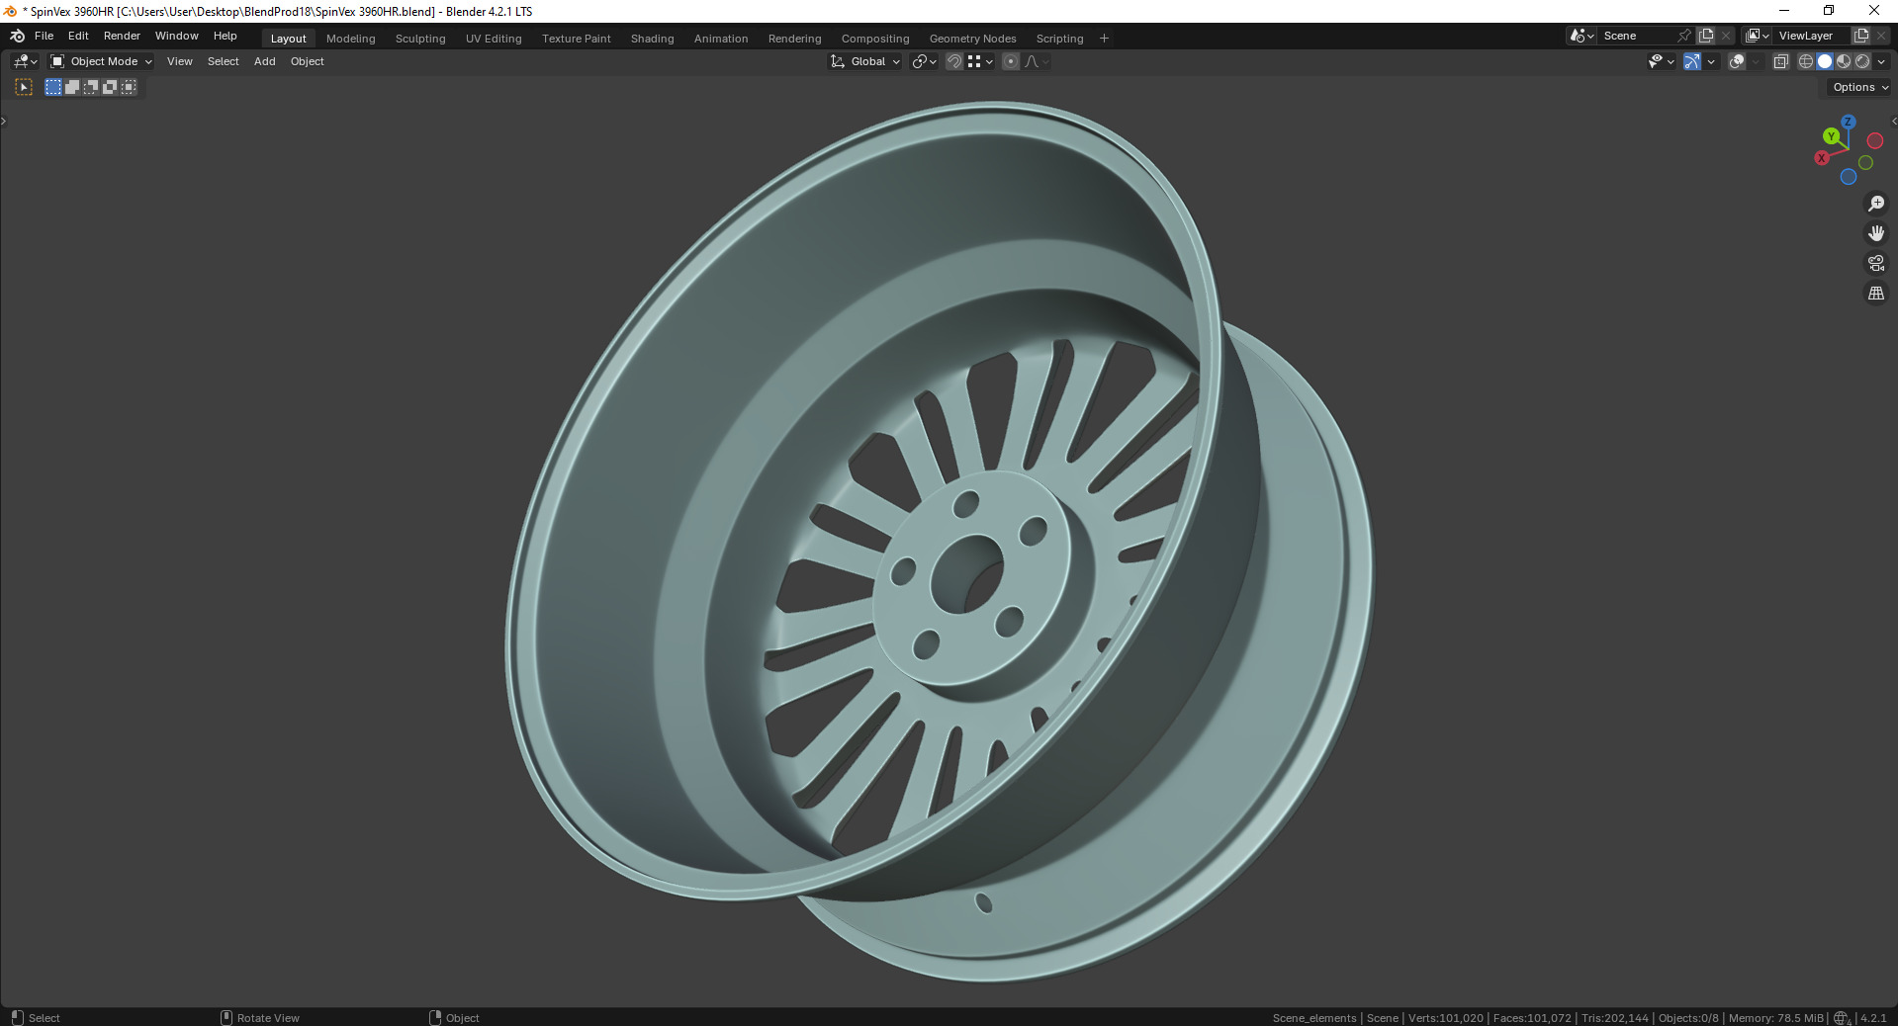Pin the scene to workspace
1898x1026 pixels.
point(1684,36)
